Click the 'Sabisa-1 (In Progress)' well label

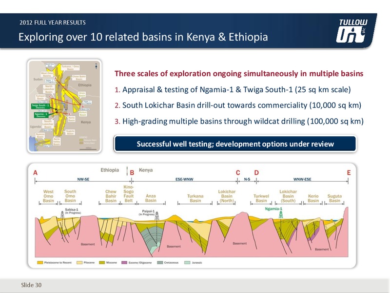pos(73,211)
